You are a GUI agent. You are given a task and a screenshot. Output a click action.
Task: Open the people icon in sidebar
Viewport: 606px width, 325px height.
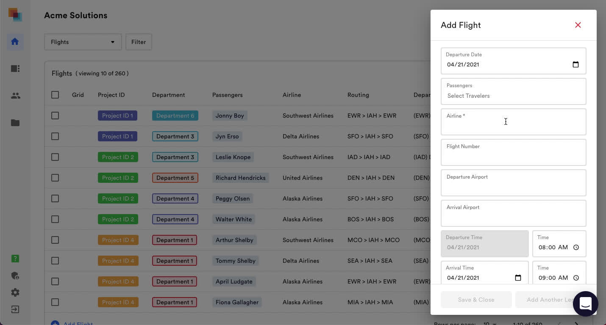[x=15, y=96]
